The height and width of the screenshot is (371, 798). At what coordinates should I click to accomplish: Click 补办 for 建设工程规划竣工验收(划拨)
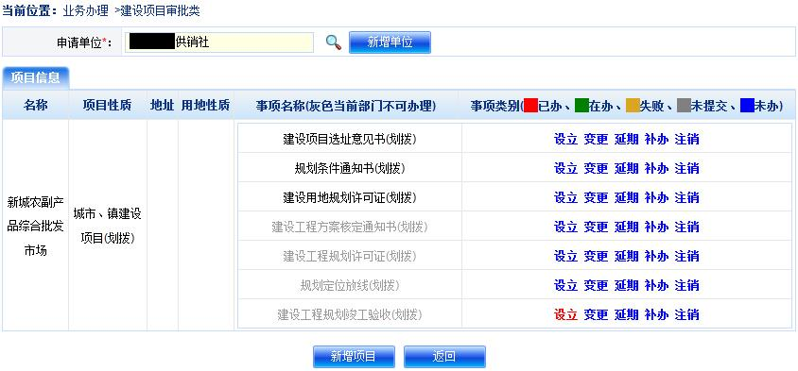tap(656, 314)
